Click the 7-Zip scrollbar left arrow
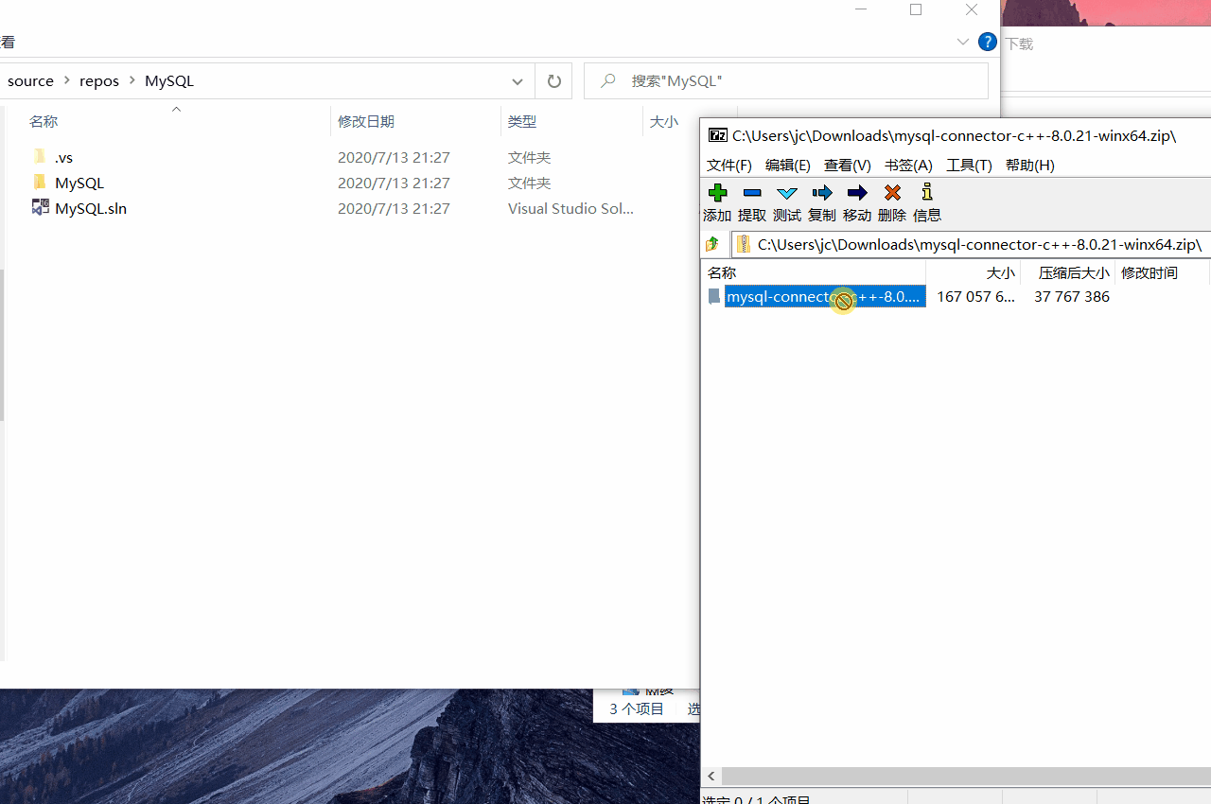1211x804 pixels. pyautogui.click(x=711, y=776)
